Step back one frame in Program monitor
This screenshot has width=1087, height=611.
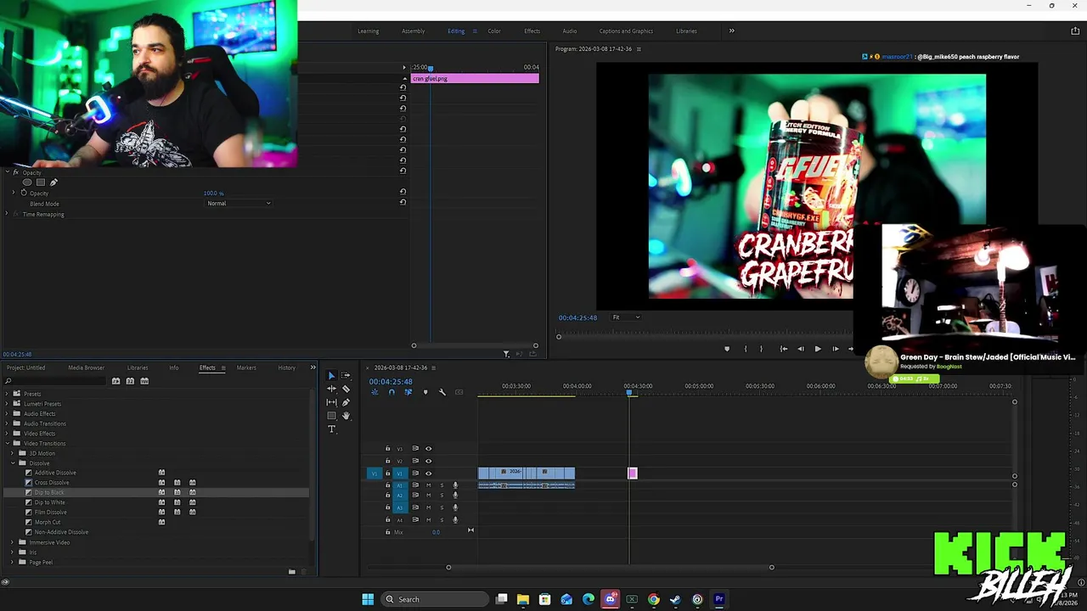tap(800, 349)
